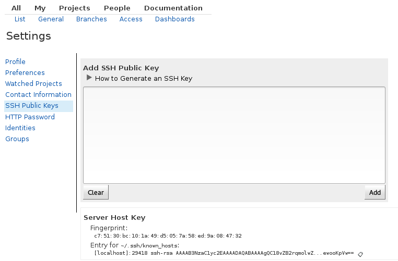
Task: Focus the SSH public key text area
Action: [234, 135]
